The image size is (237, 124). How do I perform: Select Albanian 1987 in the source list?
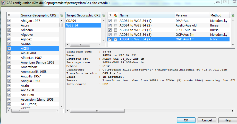[x=31, y=58]
